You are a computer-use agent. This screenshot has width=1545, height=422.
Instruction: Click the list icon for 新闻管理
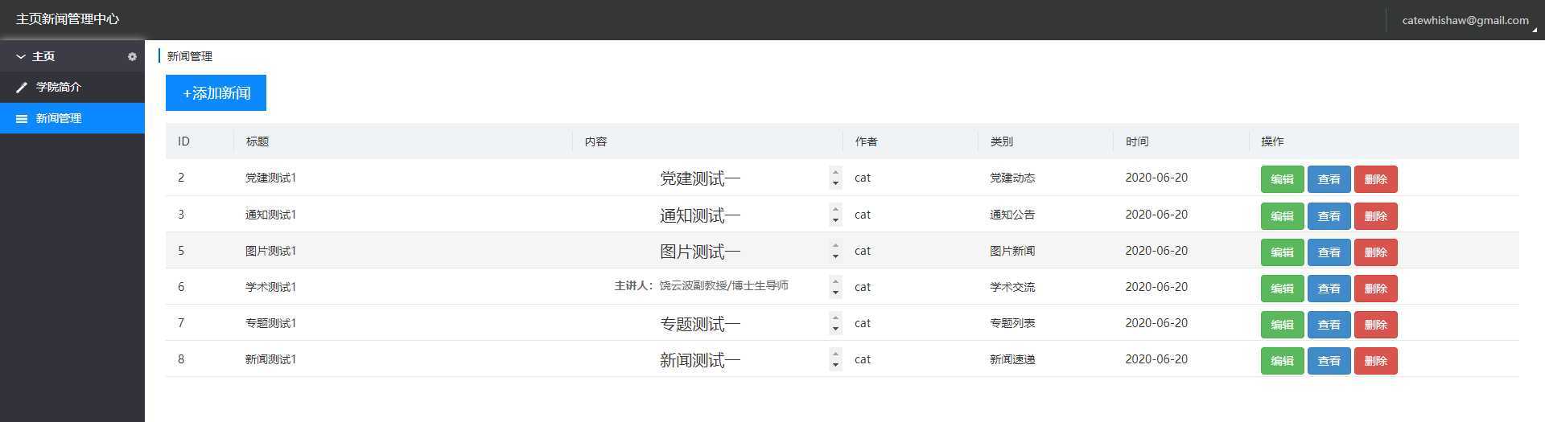click(22, 118)
